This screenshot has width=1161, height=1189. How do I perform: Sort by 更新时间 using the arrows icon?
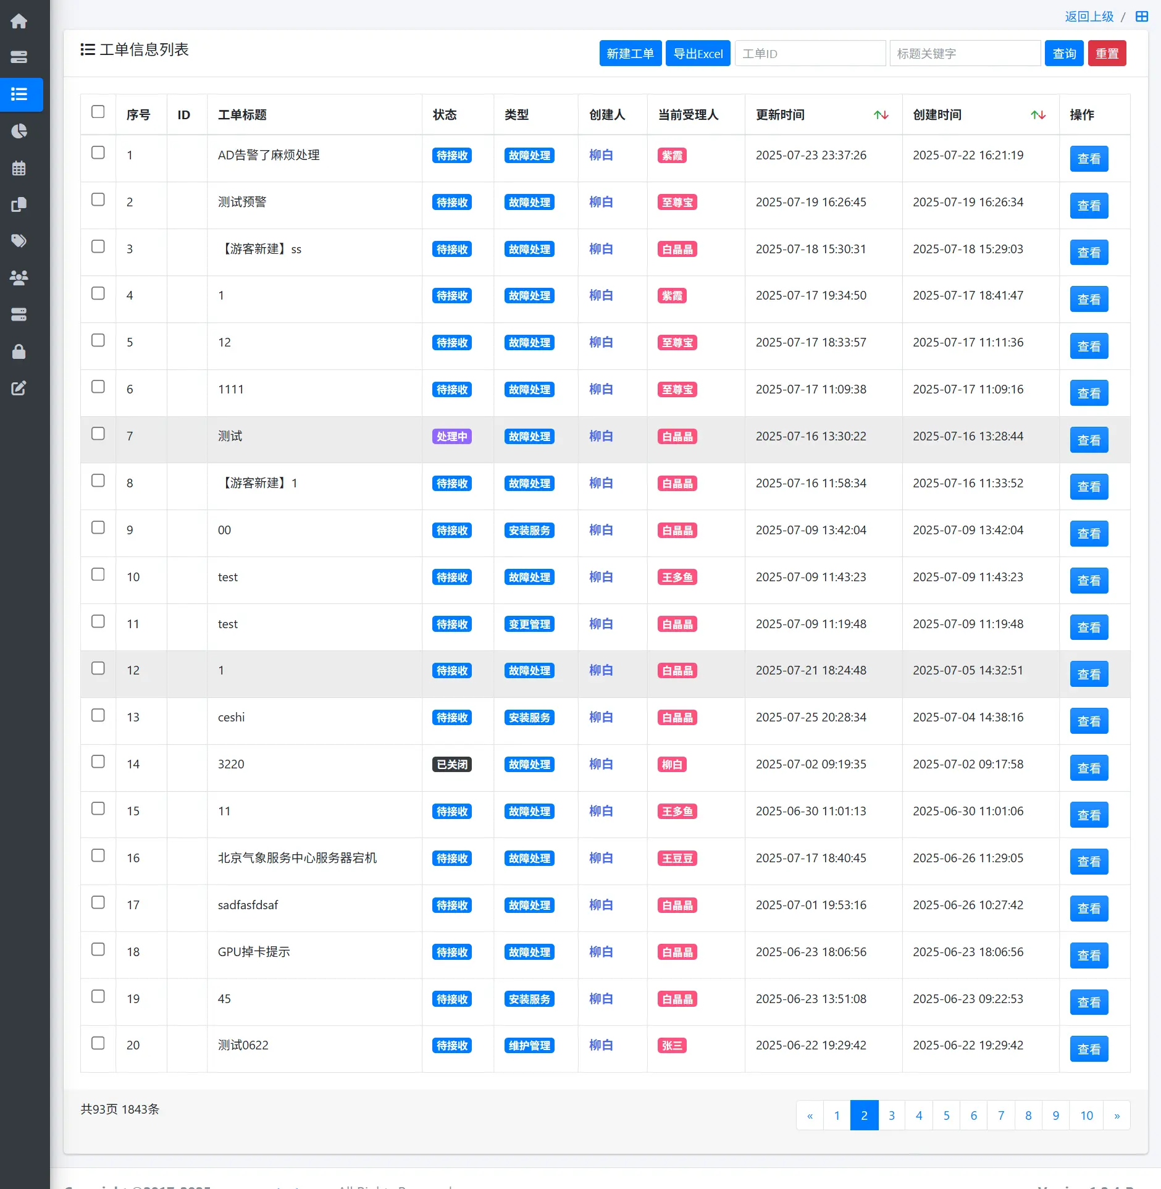pos(881,115)
